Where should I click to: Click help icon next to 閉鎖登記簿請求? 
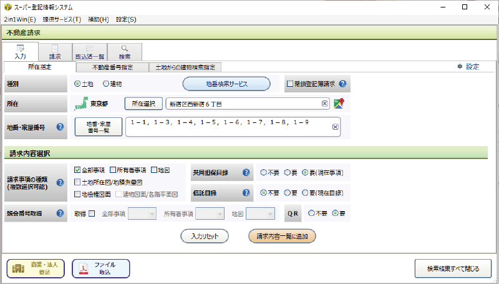pos(342,84)
